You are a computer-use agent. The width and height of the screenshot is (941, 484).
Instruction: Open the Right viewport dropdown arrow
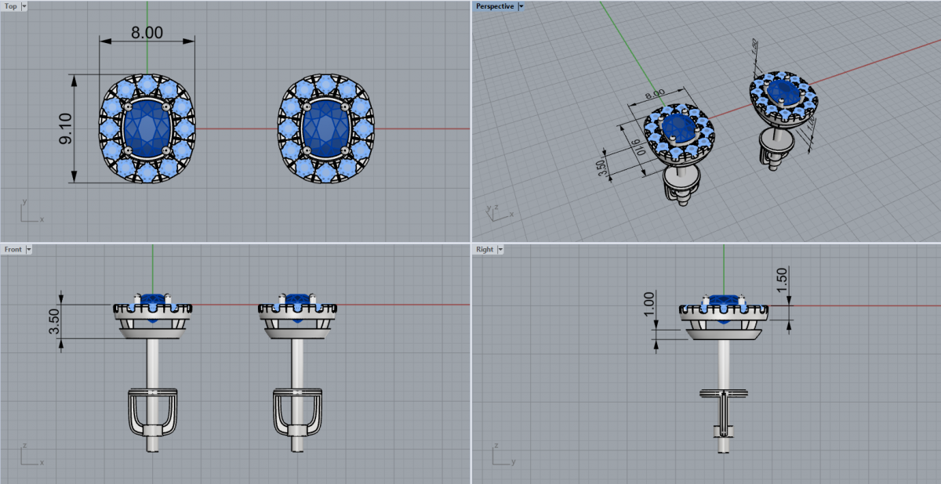[x=500, y=249]
